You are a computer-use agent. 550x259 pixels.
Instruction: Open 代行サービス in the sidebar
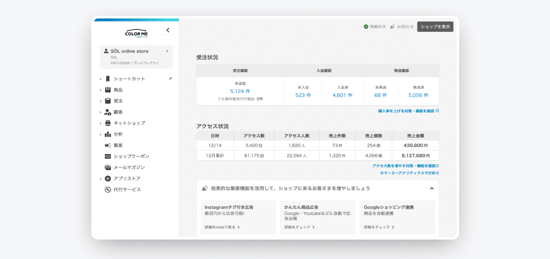coord(127,189)
